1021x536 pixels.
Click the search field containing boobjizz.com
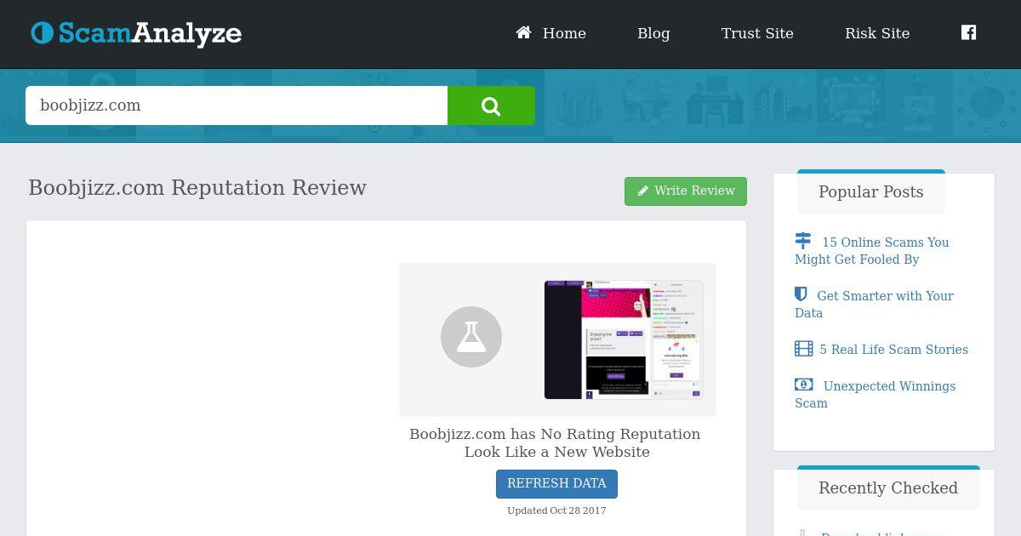click(x=237, y=105)
